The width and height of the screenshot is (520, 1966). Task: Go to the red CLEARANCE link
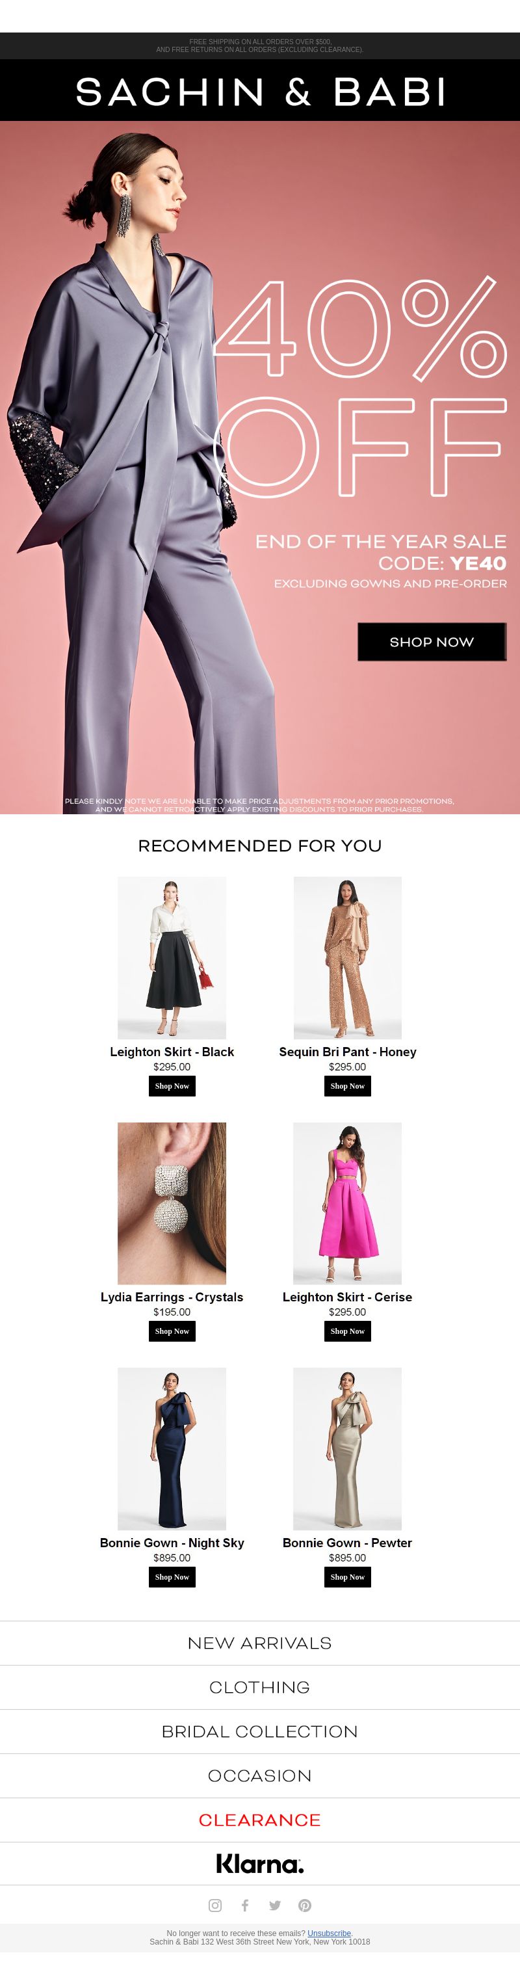260,1820
